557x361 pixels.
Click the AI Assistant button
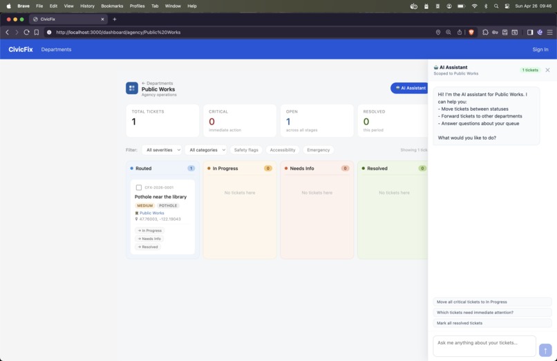click(410, 88)
